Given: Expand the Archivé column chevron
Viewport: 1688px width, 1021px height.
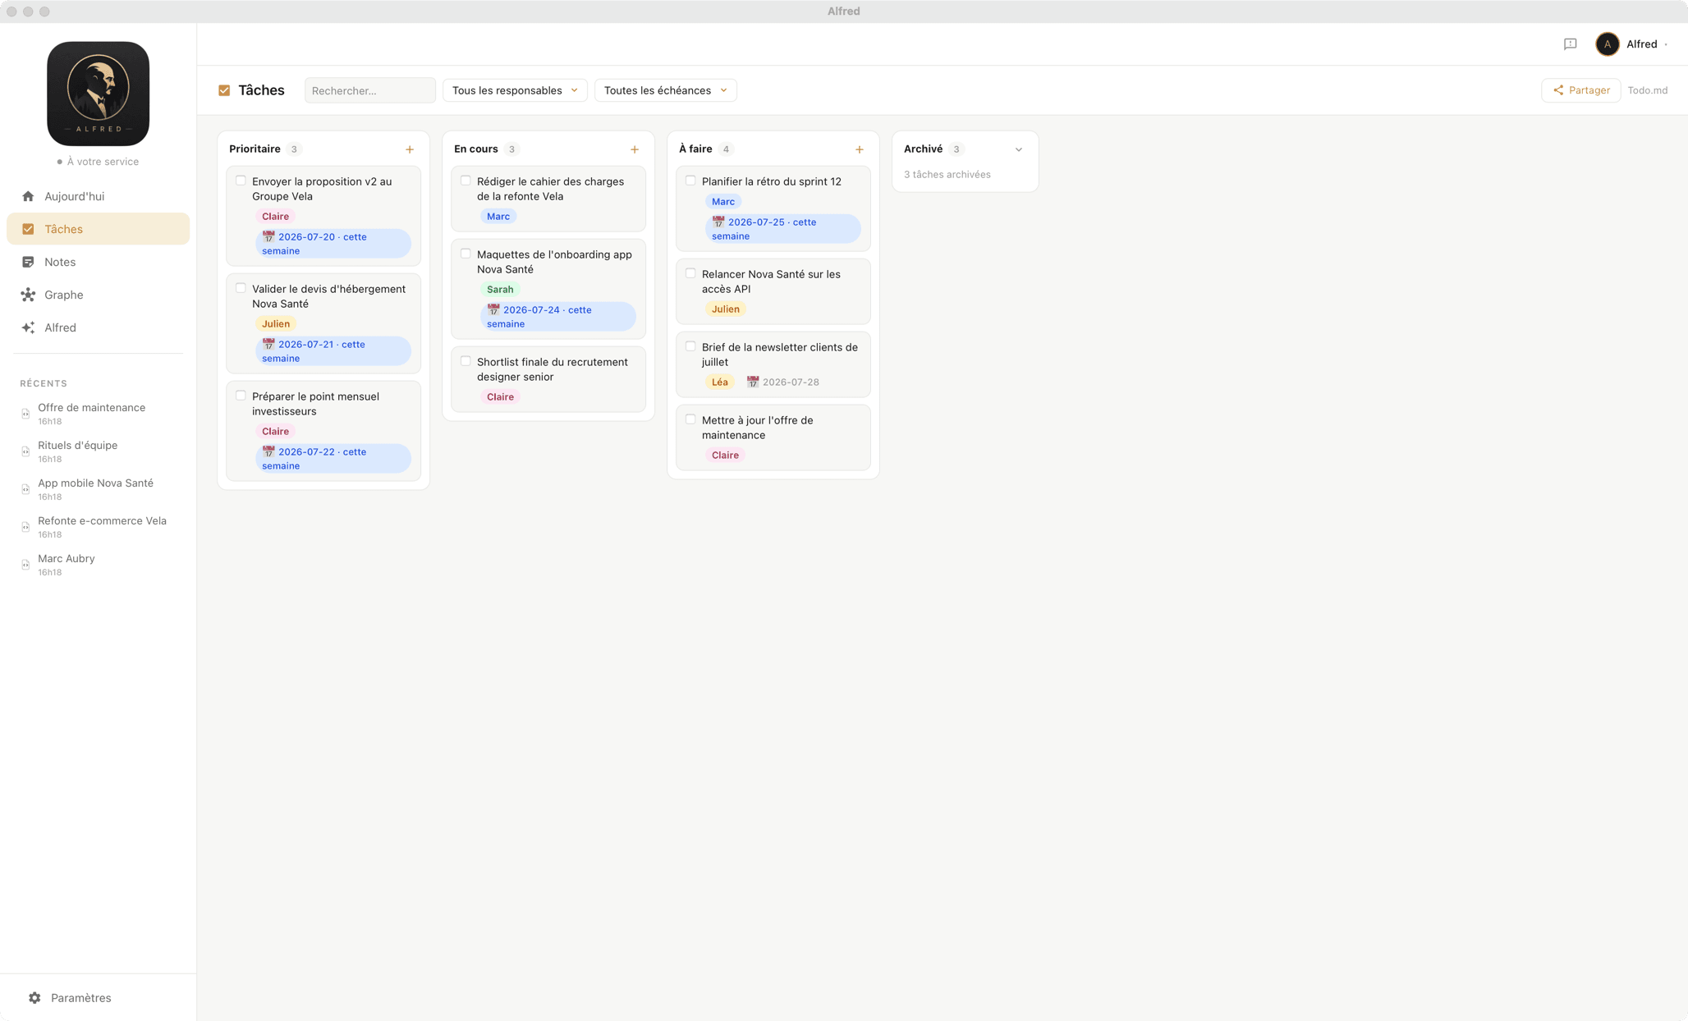Looking at the screenshot, I should click(x=1019, y=149).
